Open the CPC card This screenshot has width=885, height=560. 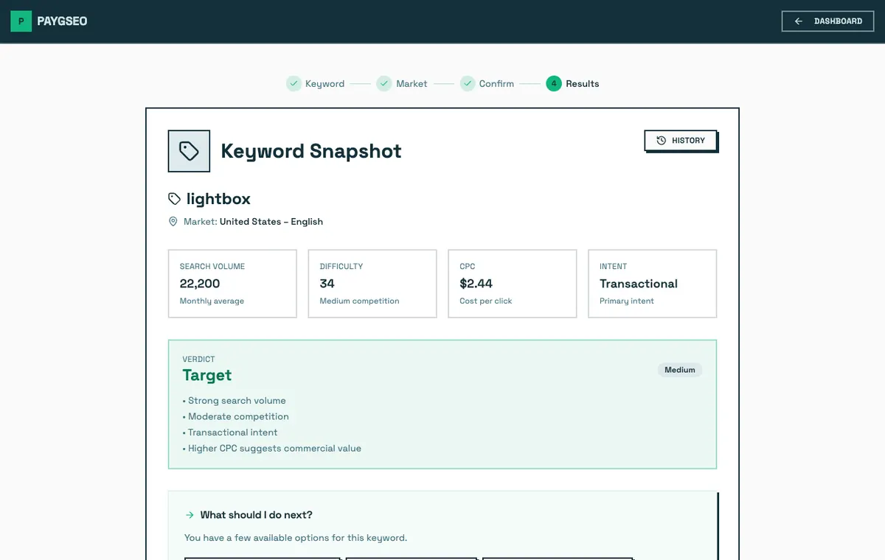513,284
